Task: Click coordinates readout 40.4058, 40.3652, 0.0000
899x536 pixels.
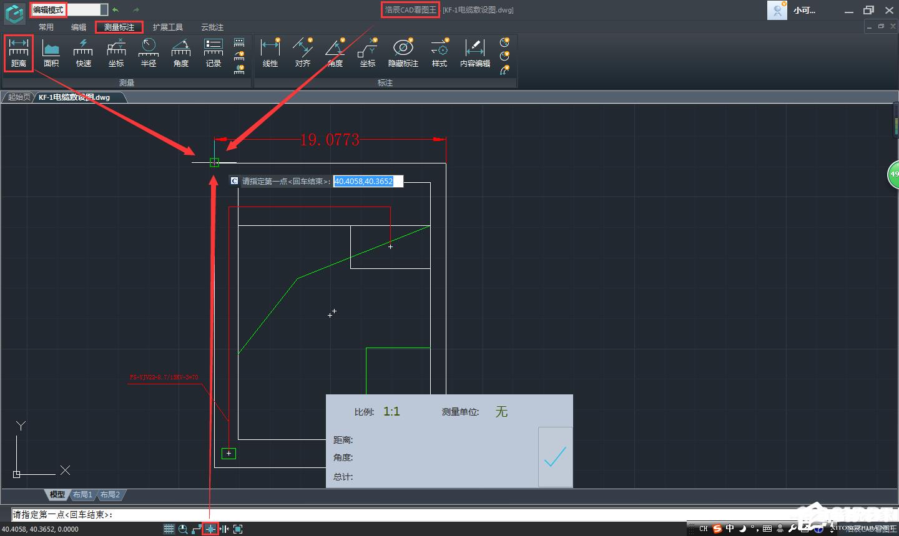Action: (40, 529)
